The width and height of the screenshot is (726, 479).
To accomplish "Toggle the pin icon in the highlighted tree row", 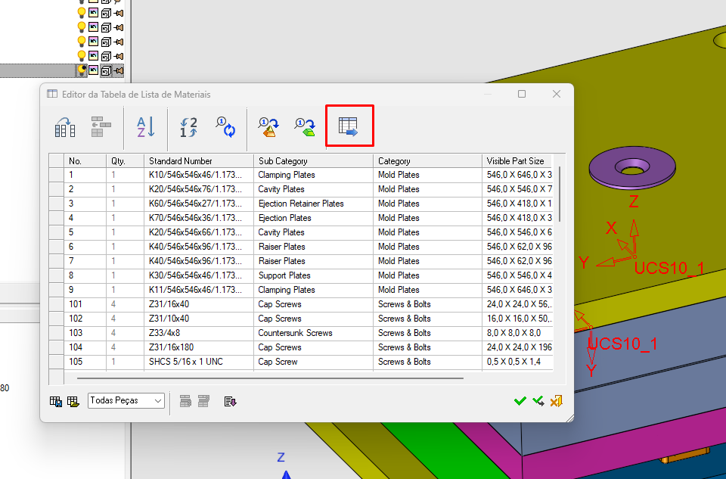I will 119,70.
